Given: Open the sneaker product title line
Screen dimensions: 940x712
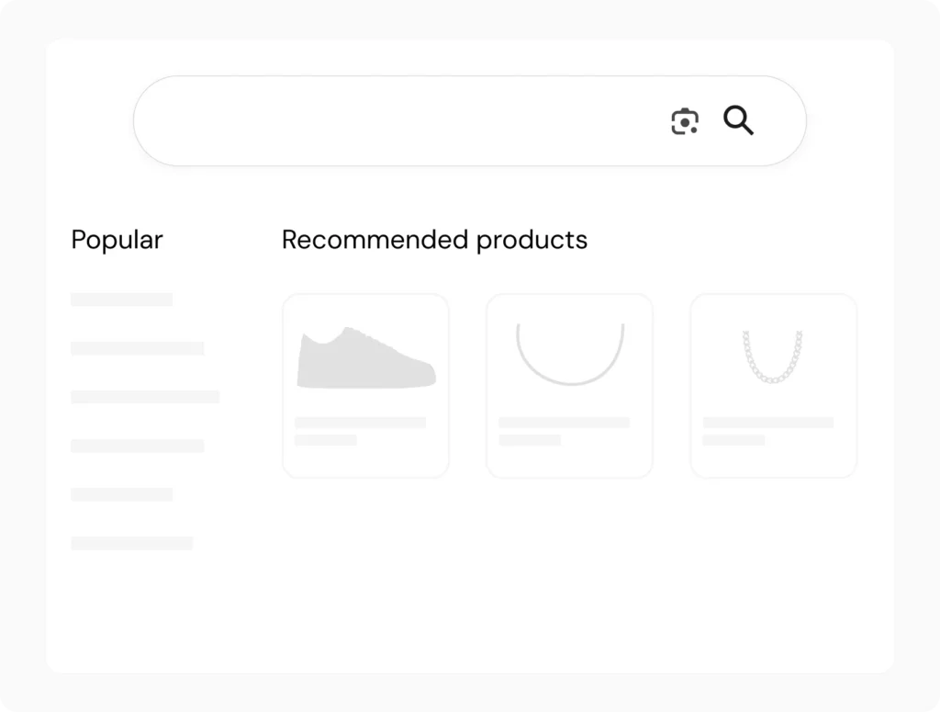Looking at the screenshot, I should tap(360, 423).
